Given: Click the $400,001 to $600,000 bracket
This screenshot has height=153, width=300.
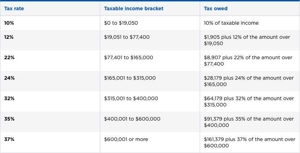Looking at the screenshot, I should tap(132, 119).
